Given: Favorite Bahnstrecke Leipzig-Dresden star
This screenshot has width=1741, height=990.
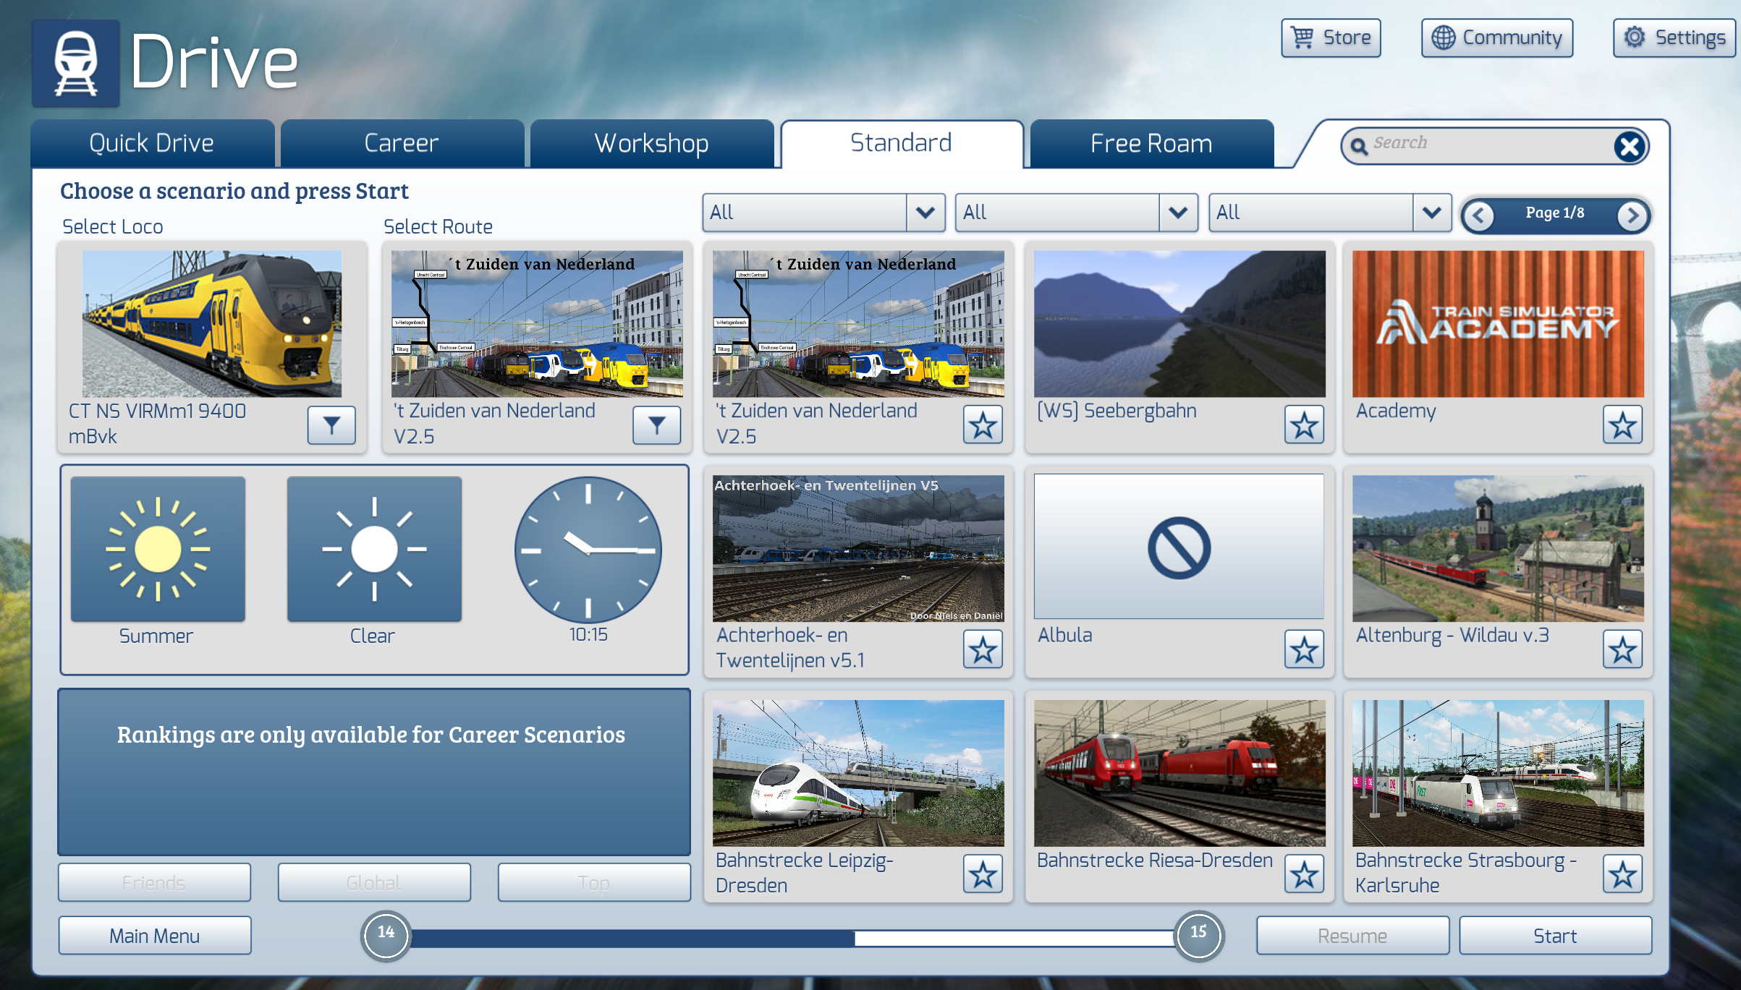Looking at the screenshot, I should 983,874.
